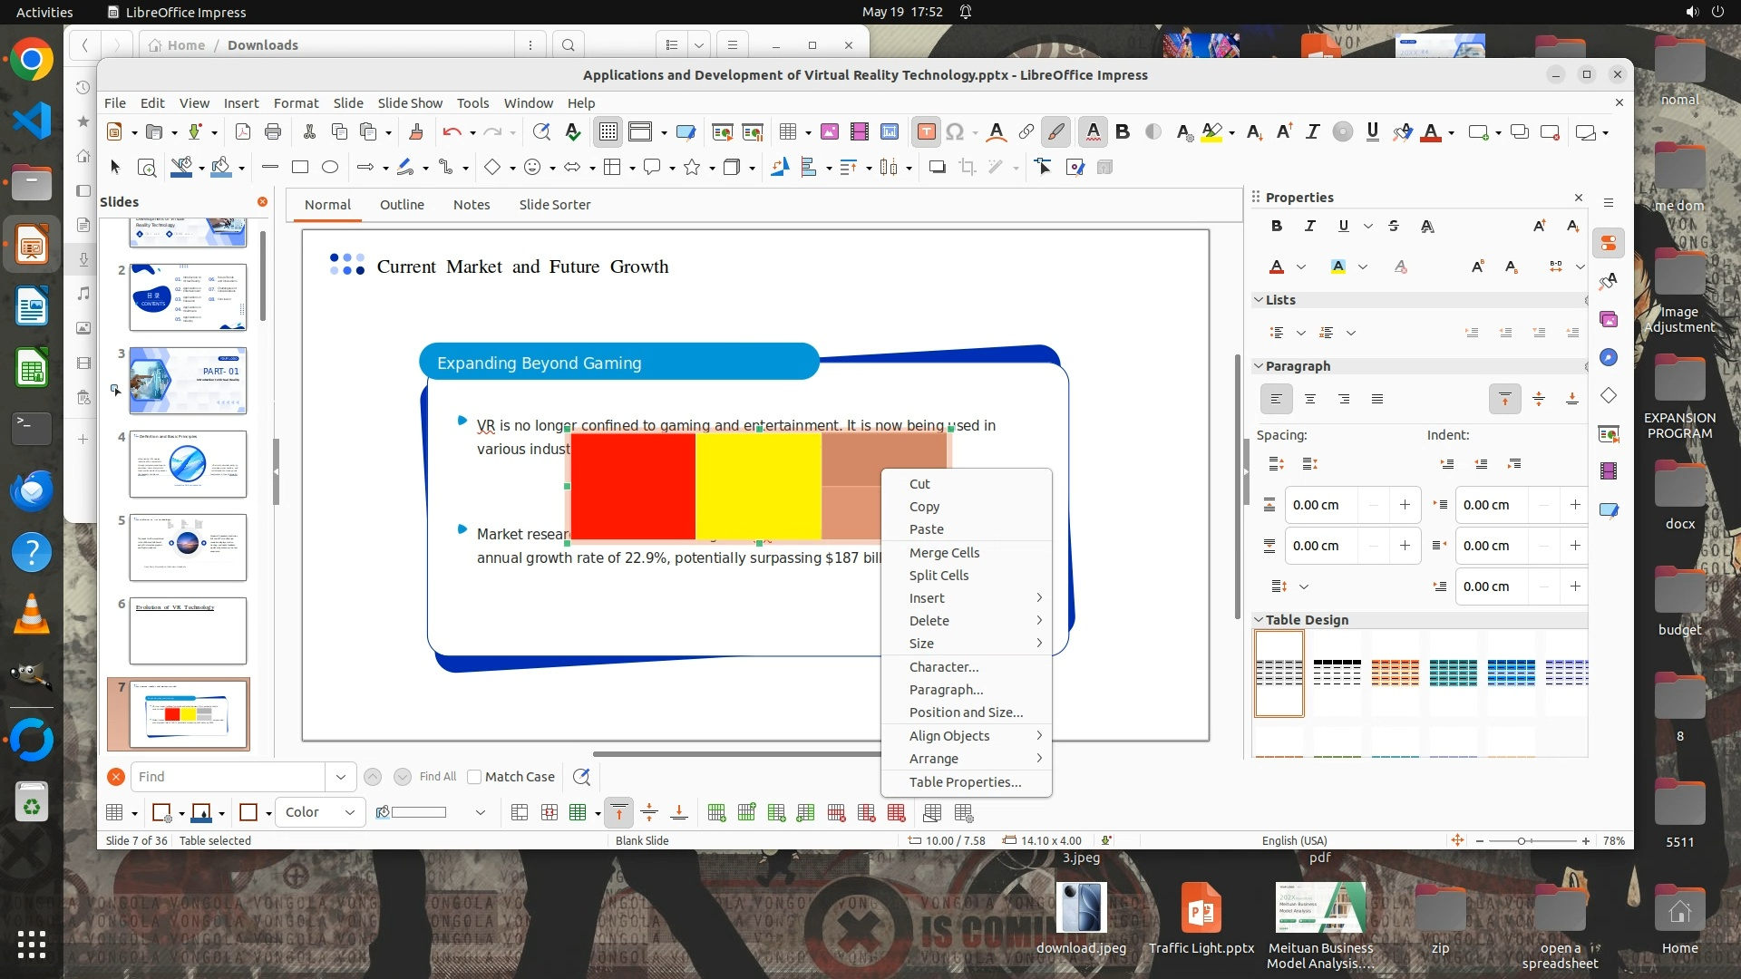
Task: Select the Rectangle shape tool
Action: [x=300, y=167]
